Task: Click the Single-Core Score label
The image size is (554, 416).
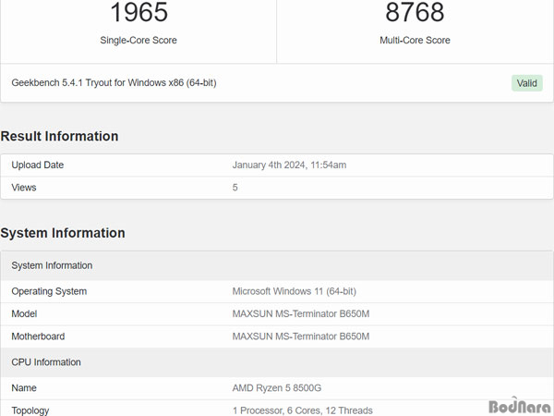Action: [x=138, y=41]
